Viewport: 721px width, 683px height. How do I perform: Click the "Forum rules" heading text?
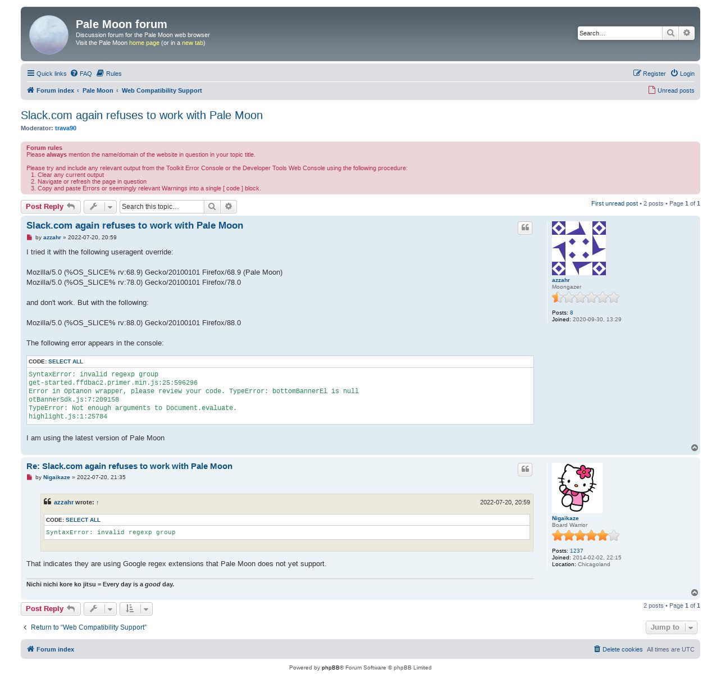coord(44,148)
